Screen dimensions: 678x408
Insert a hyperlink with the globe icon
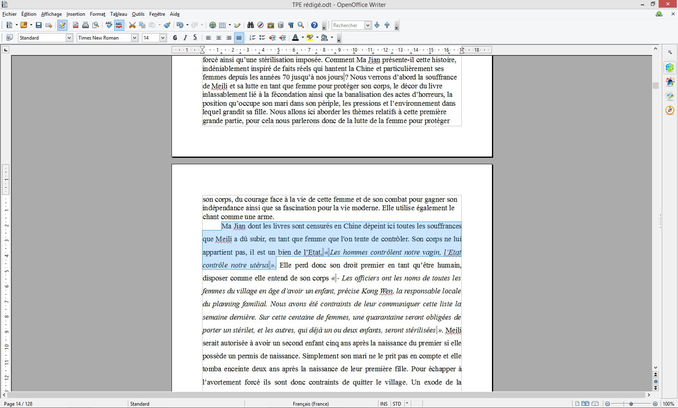coord(213,25)
